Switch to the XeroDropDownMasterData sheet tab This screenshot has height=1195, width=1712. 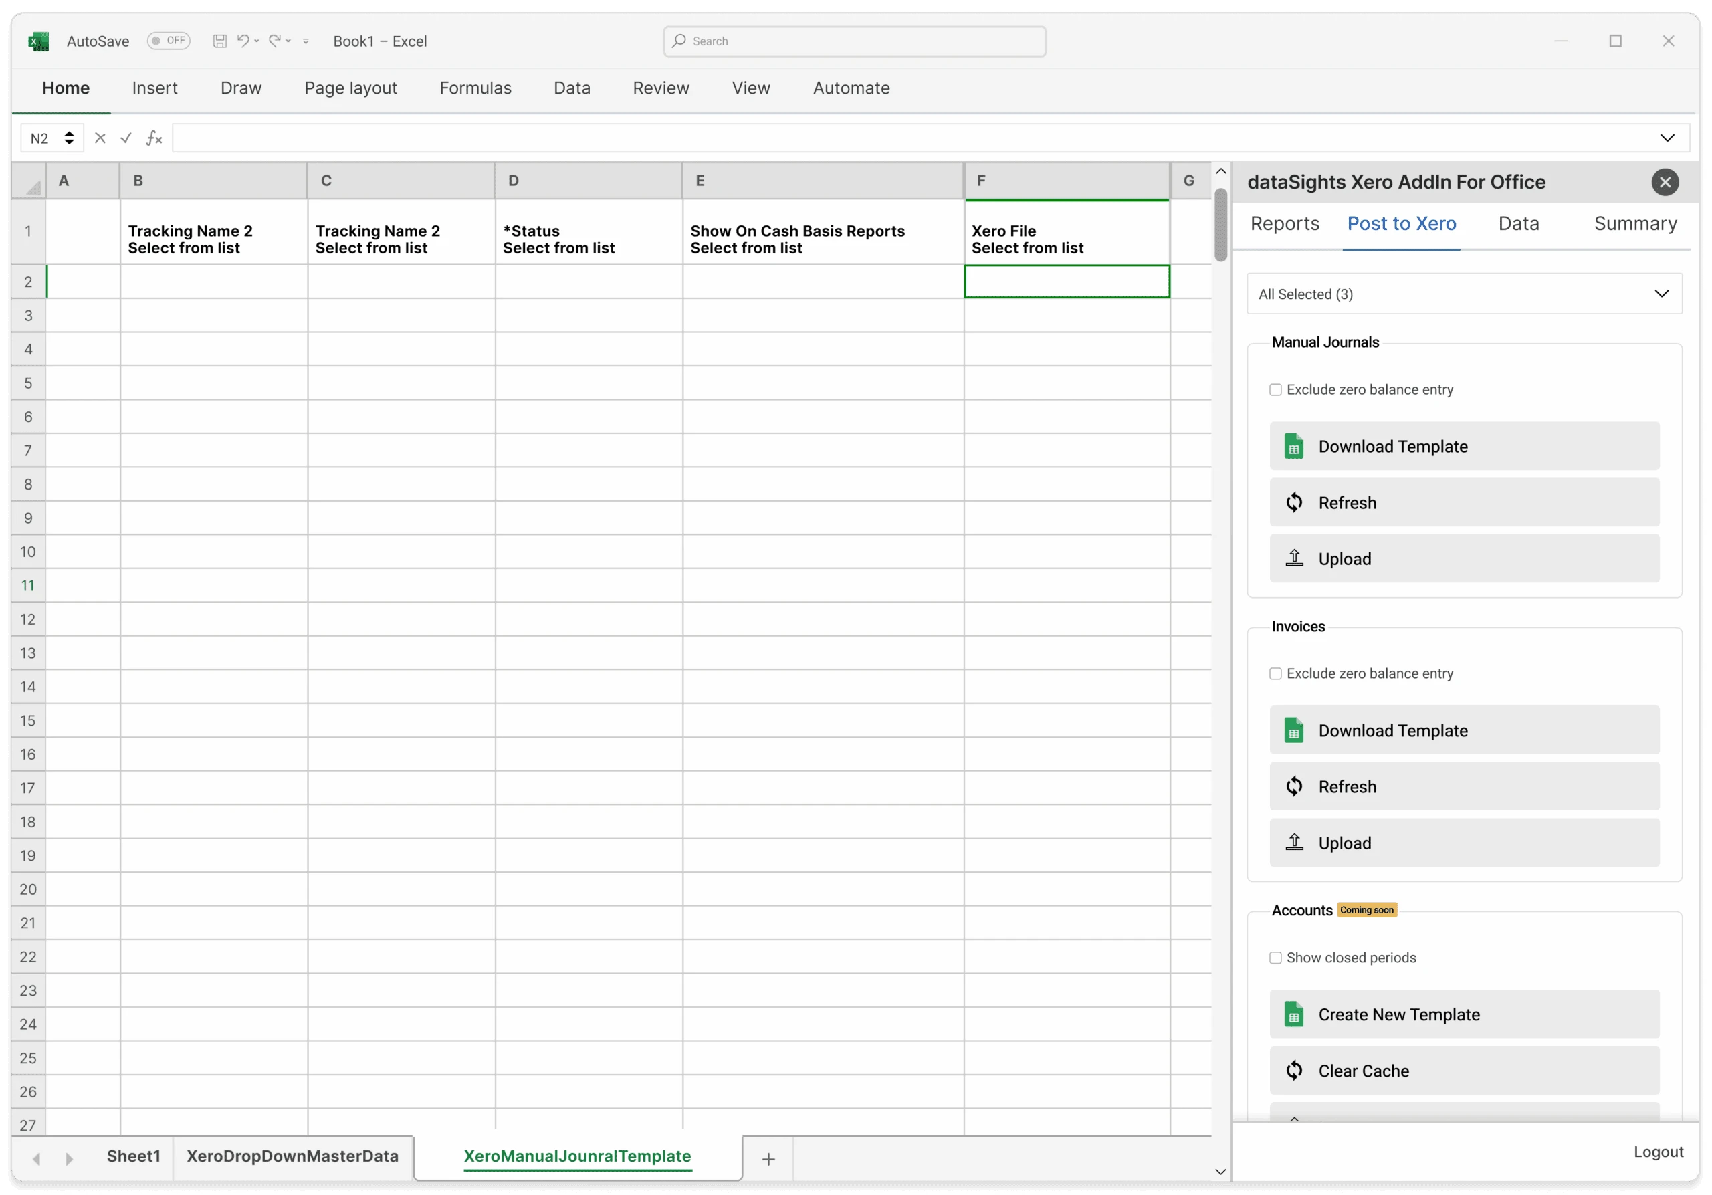point(292,1156)
